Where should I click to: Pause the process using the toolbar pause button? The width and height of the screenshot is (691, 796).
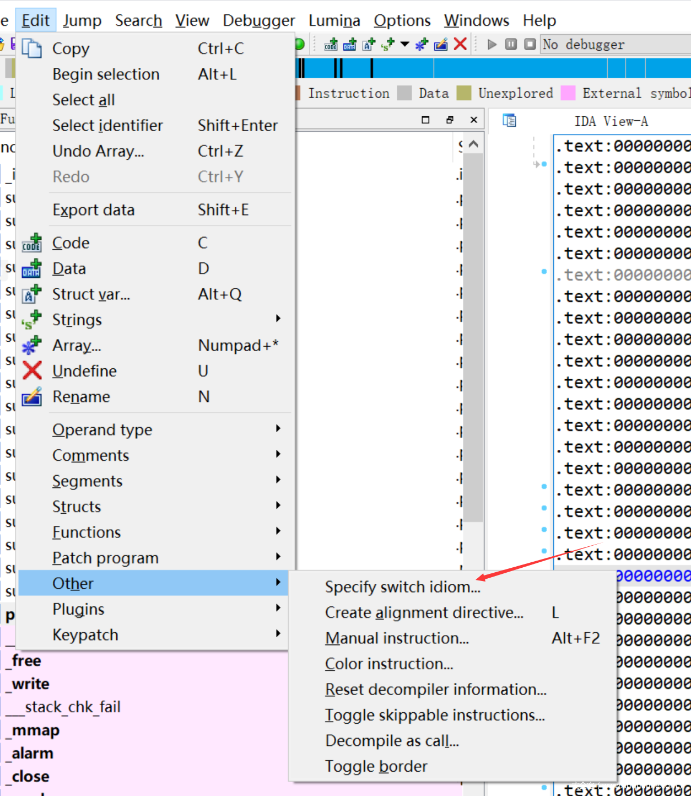pos(511,44)
